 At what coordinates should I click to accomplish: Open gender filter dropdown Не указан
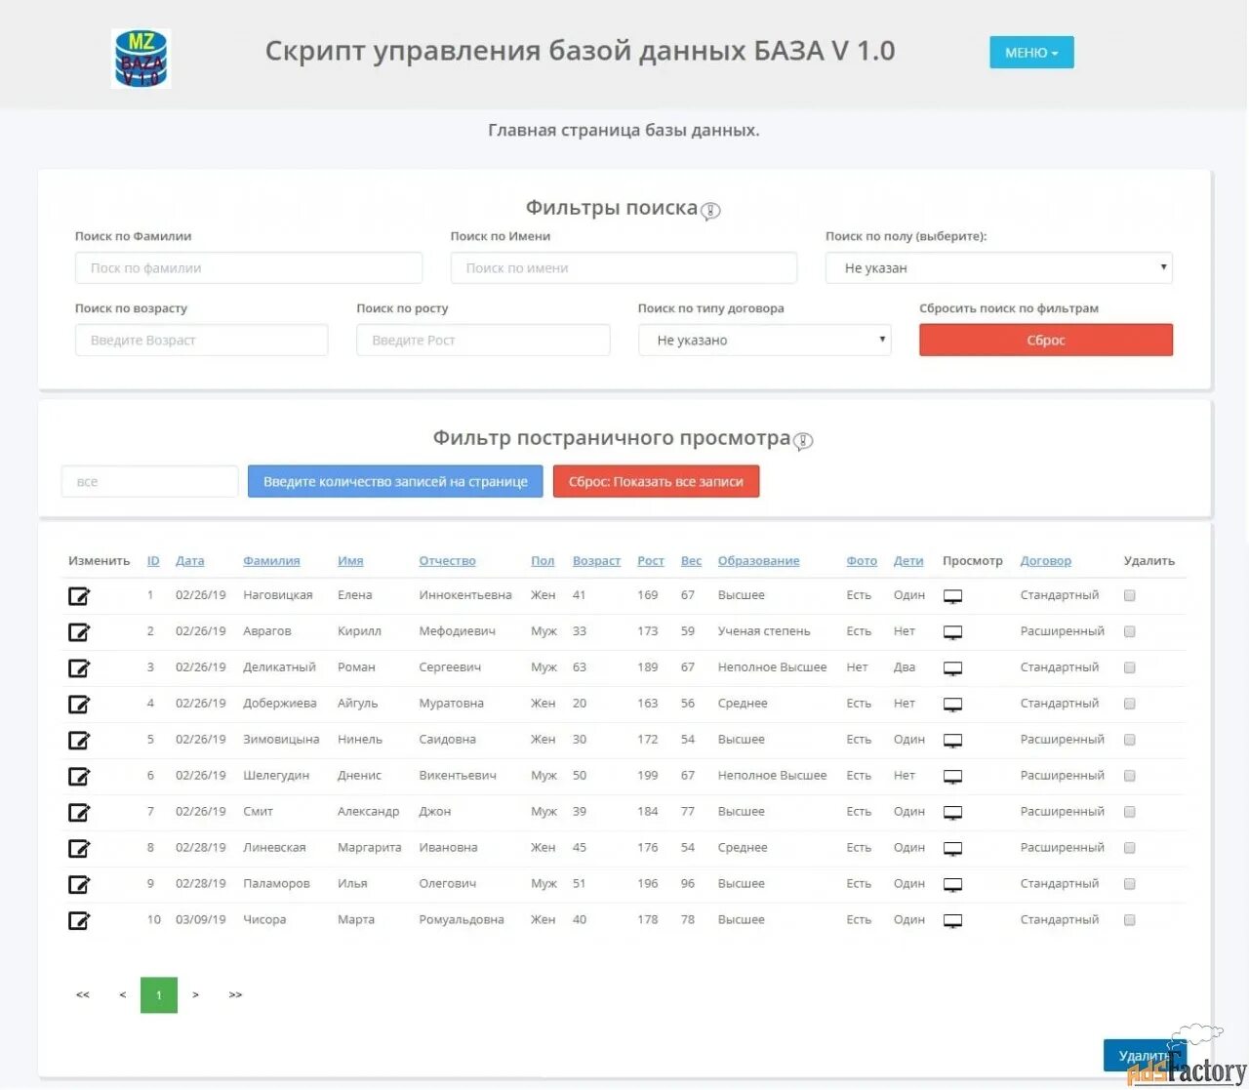click(x=999, y=268)
